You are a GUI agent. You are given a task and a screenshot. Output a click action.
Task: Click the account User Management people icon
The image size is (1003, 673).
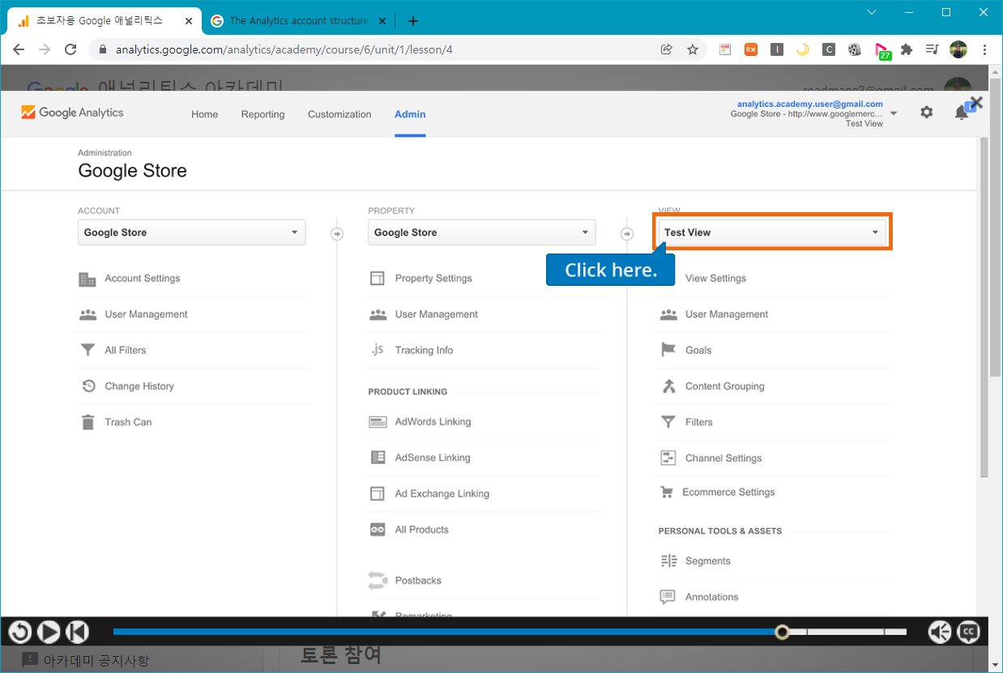point(87,315)
